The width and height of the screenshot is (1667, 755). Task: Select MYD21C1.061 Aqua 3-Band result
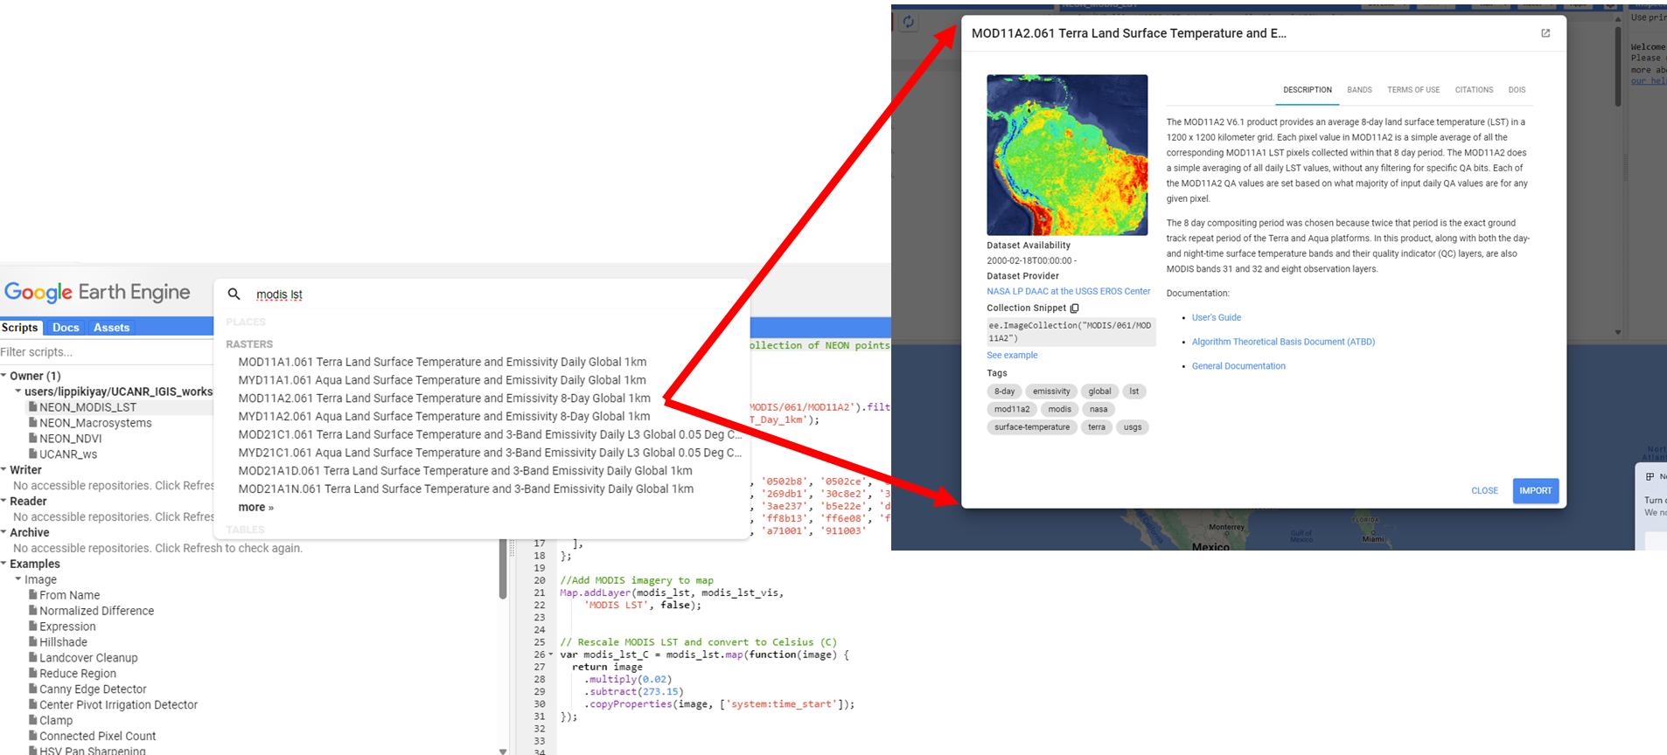pyautogui.click(x=490, y=454)
